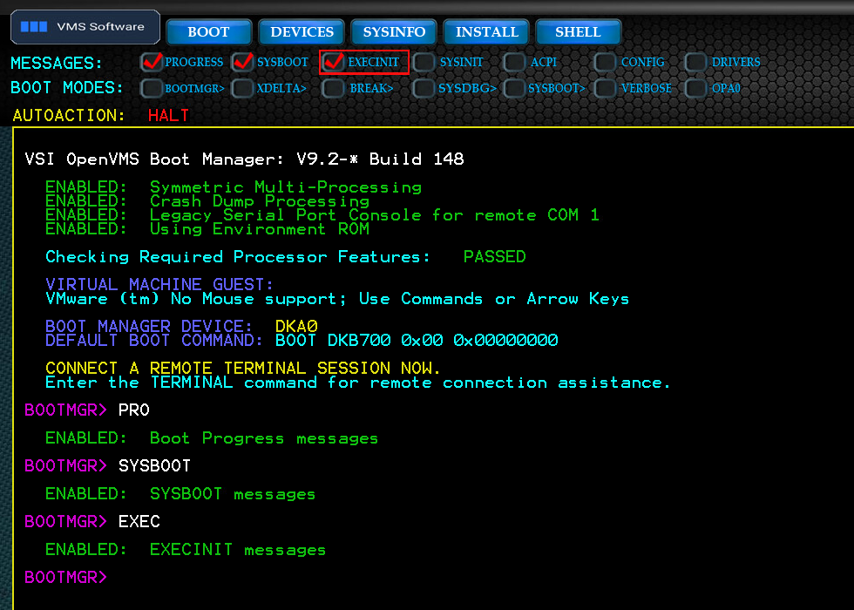Screen dimensions: 854x610
Task: Uncheck the PROGRESS messages checkbox
Action: click(x=152, y=62)
